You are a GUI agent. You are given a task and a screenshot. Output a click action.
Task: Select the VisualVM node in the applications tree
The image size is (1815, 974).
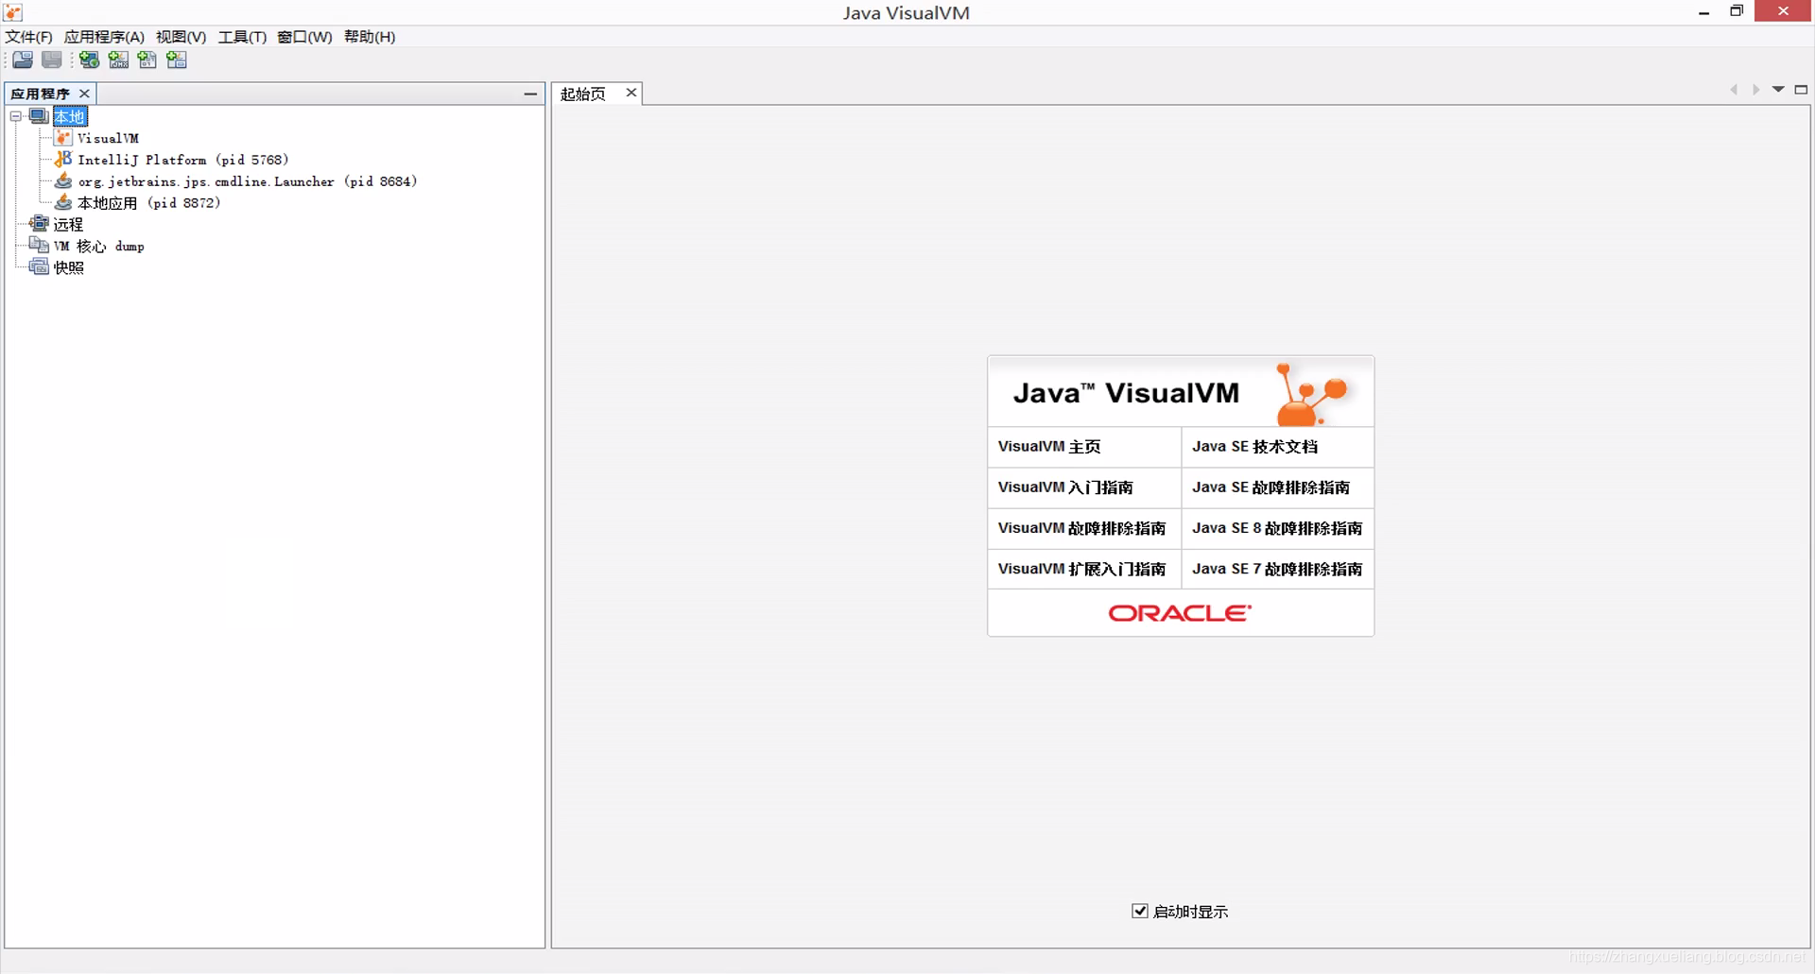(x=108, y=138)
